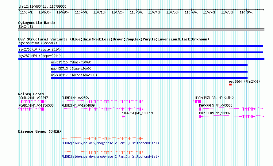Click the nsv470317 (Jakobsson2008) variant bar
The image size is (273, 166).
tap(149, 78)
